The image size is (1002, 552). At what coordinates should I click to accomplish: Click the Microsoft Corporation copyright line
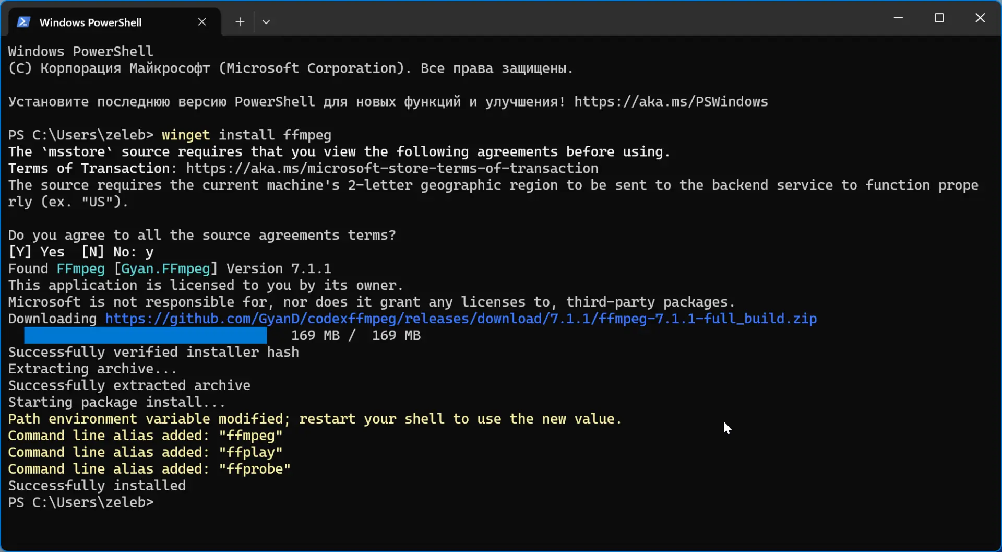pyautogui.click(x=291, y=68)
